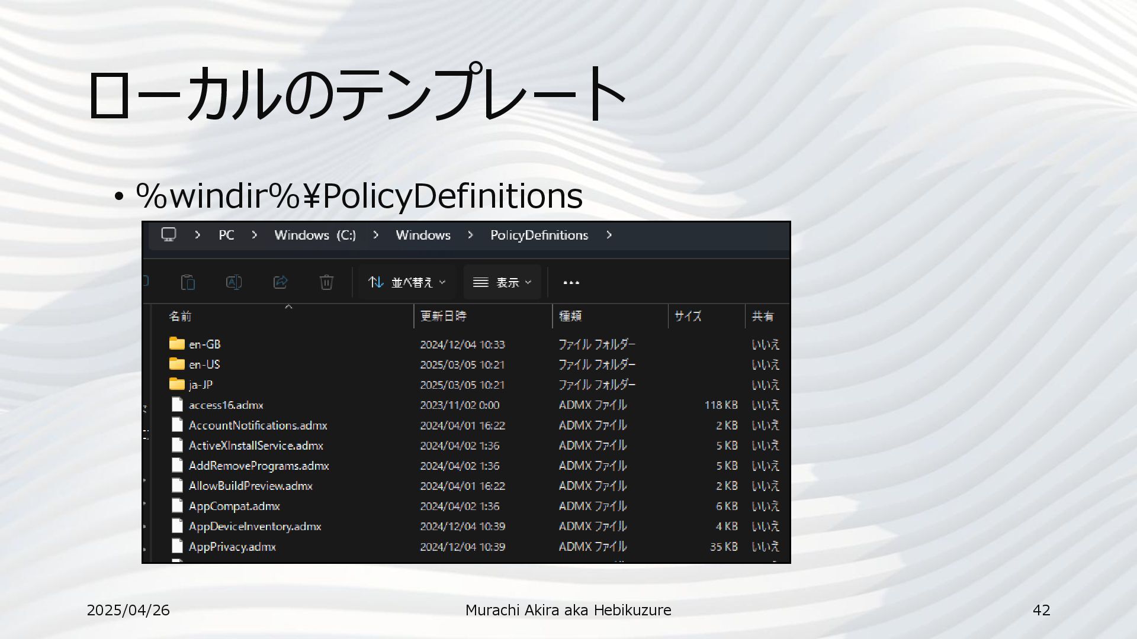Open the 並べ替え sort dropdown
This screenshot has width=1137, height=639.
[407, 282]
